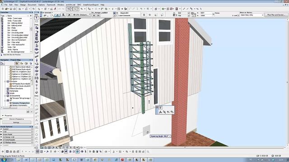Select Interior Elevations in Project Map
289x162 pixels.
pyautogui.click(x=16, y=89)
